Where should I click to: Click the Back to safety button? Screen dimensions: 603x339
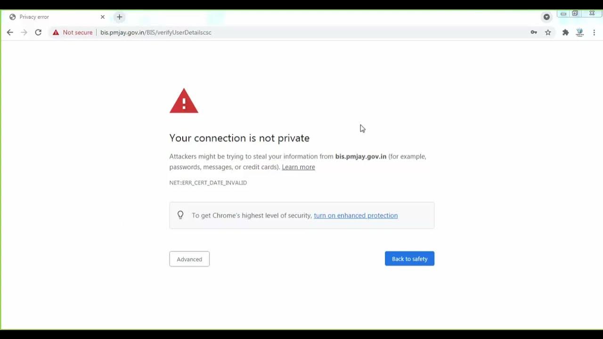click(409, 258)
